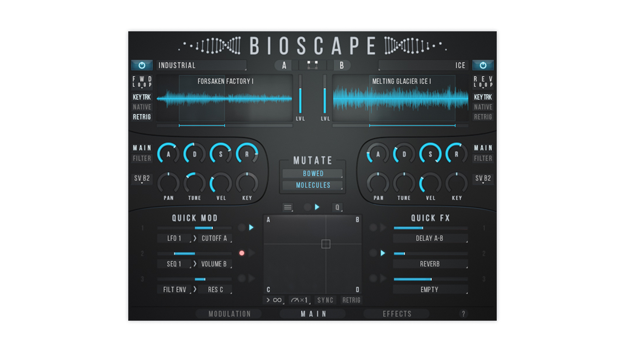The image size is (625, 352).
Task: Enable NATIVE mode on right layer
Action: coord(483,107)
